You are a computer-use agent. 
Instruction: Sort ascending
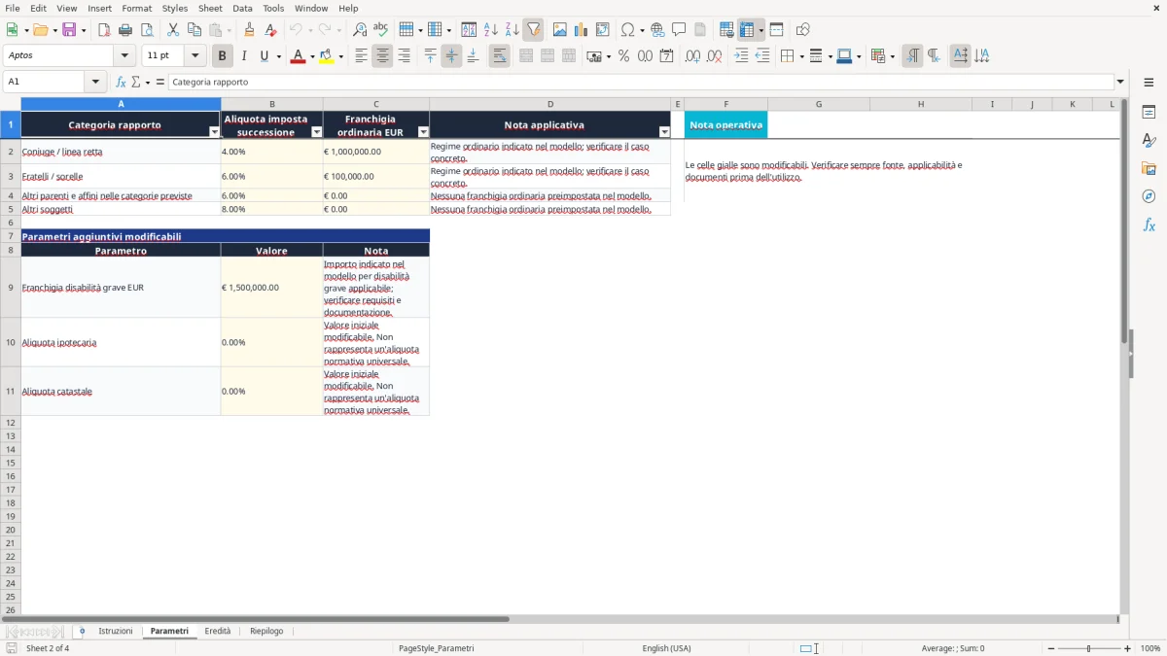click(x=491, y=30)
